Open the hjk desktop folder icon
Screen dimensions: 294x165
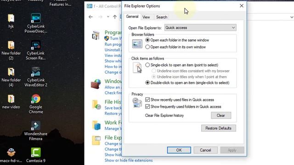pos(11,18)
